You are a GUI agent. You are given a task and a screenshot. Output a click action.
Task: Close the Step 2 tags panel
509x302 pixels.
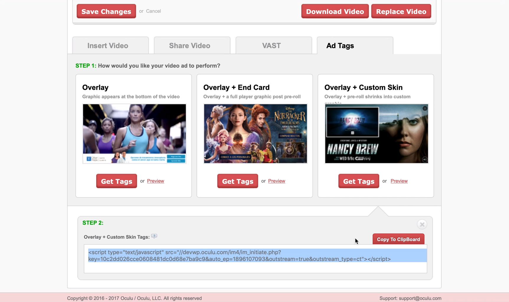(x=422, y=224)
